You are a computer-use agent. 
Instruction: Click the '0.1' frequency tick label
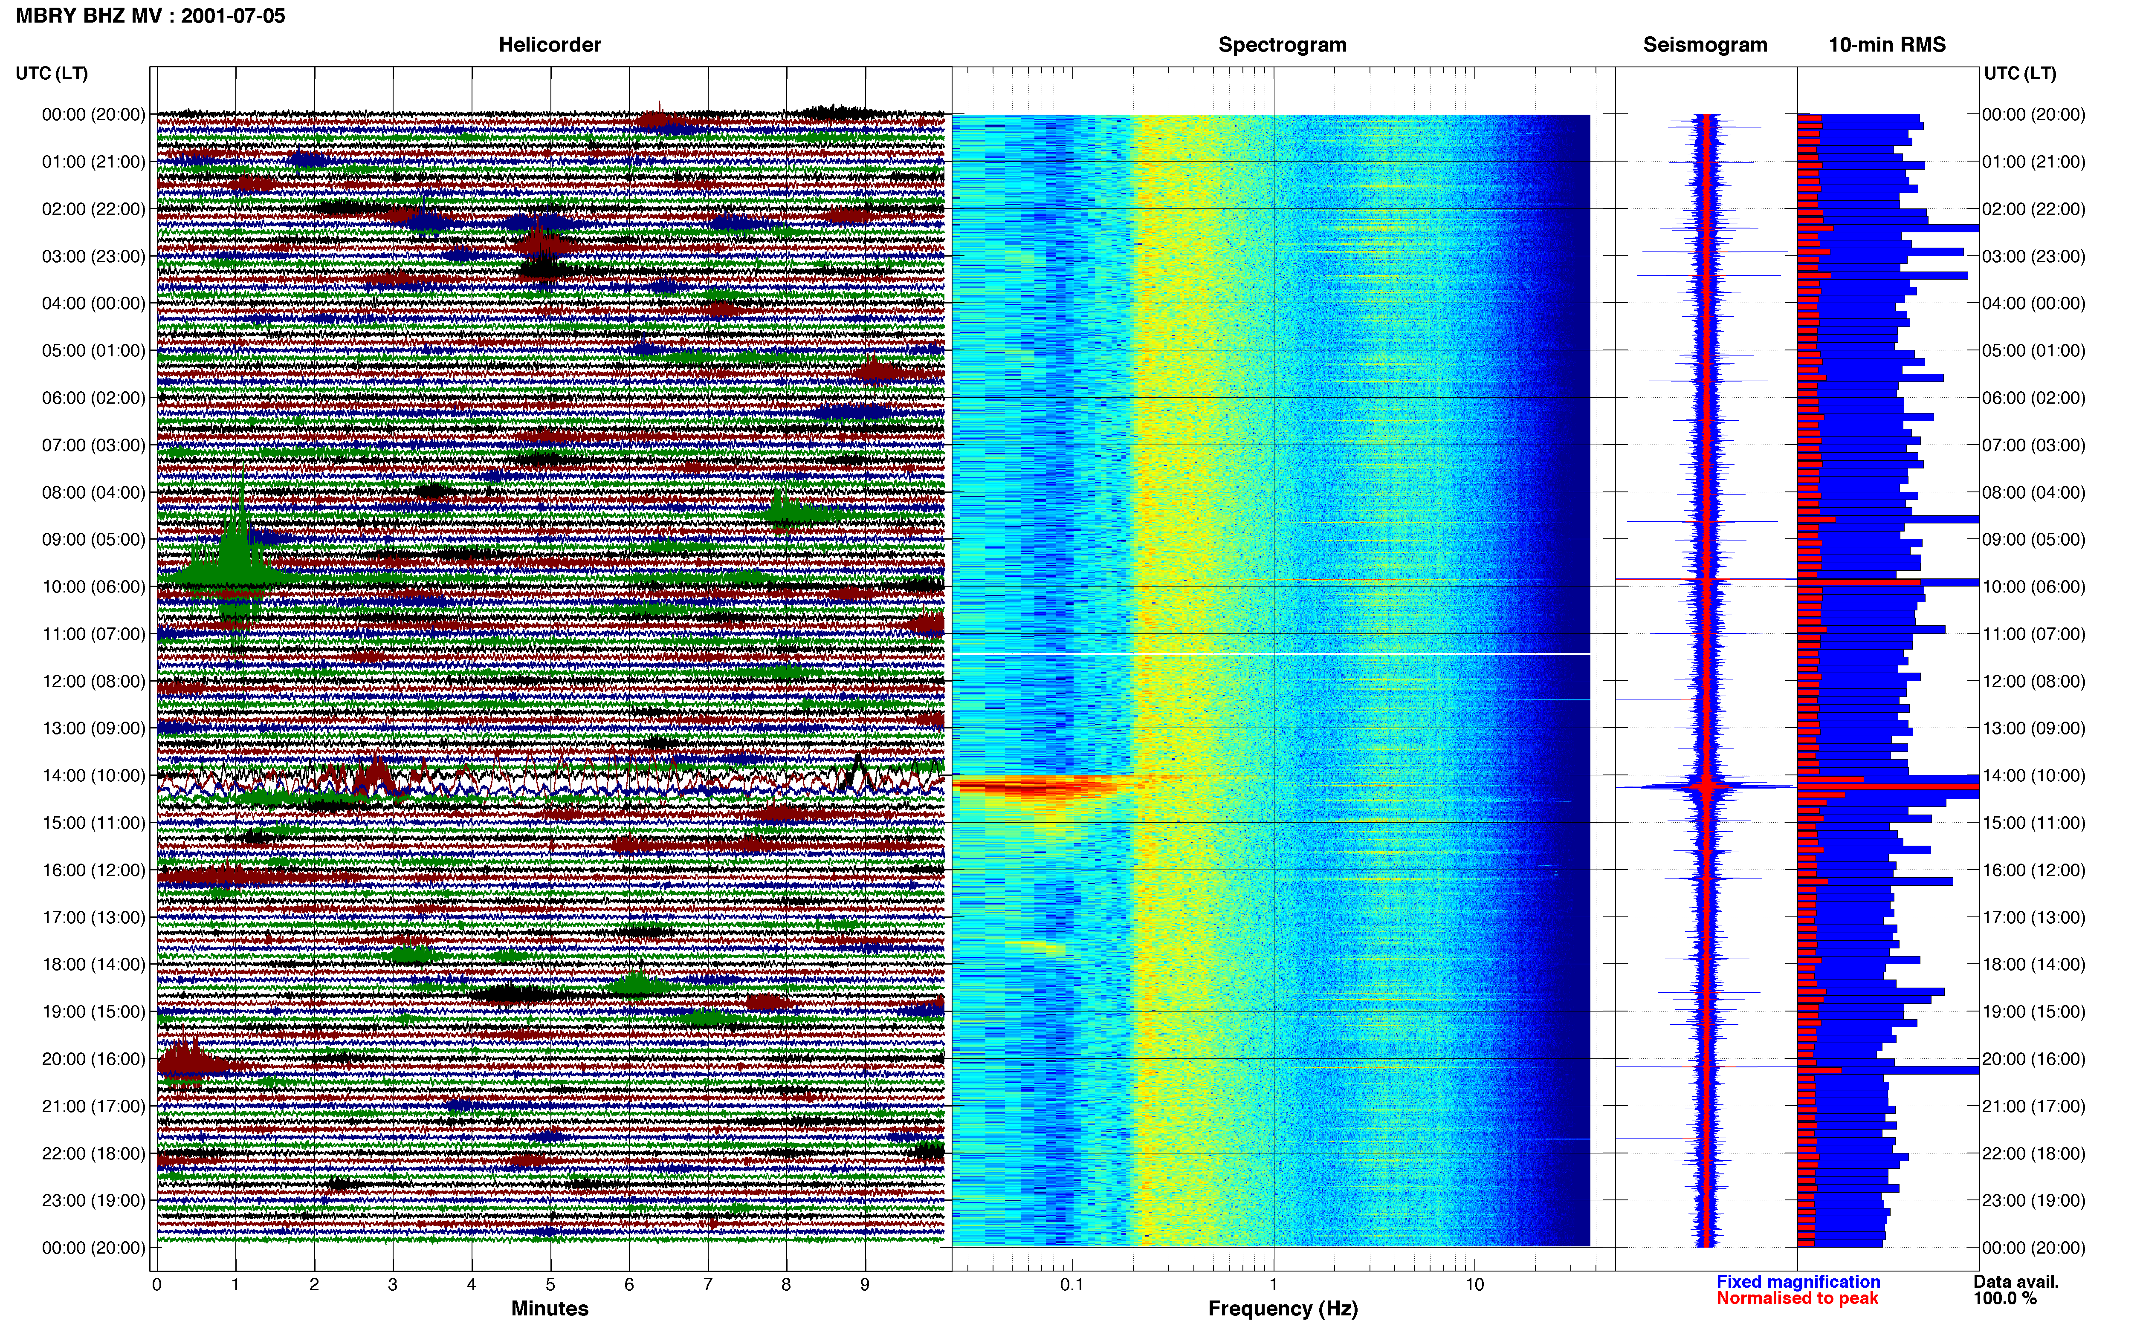click(x=1072, y=1284)
